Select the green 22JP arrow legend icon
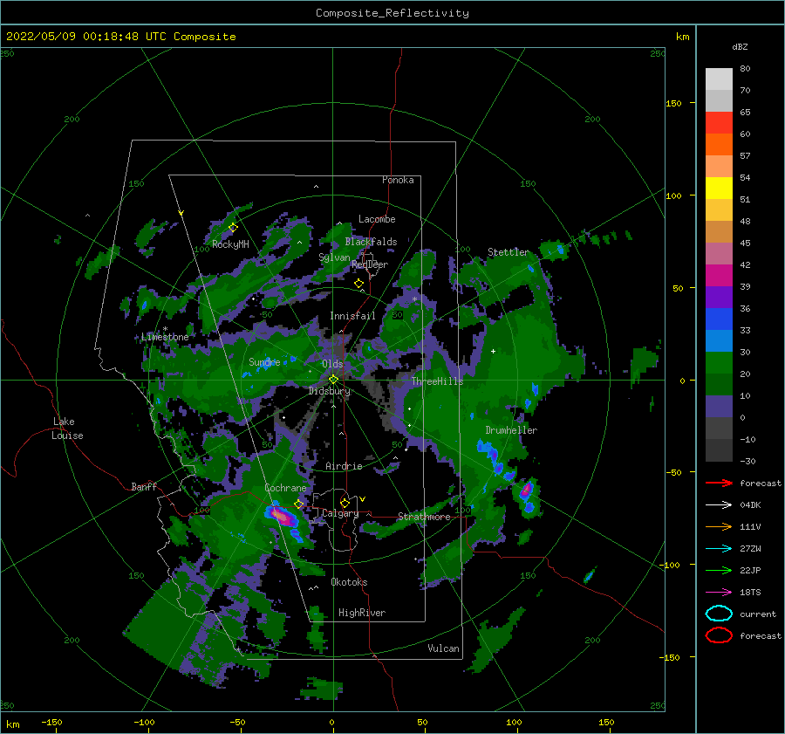The image size is (785, 734). pyautogui.click(x=719, y=570)
